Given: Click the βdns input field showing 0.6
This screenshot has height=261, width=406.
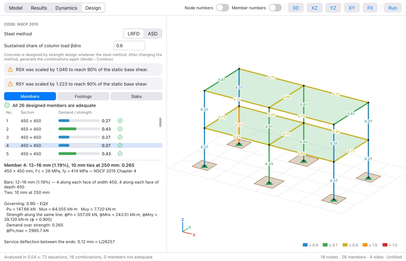Looking at the screenshot, I should click(129, 46).
